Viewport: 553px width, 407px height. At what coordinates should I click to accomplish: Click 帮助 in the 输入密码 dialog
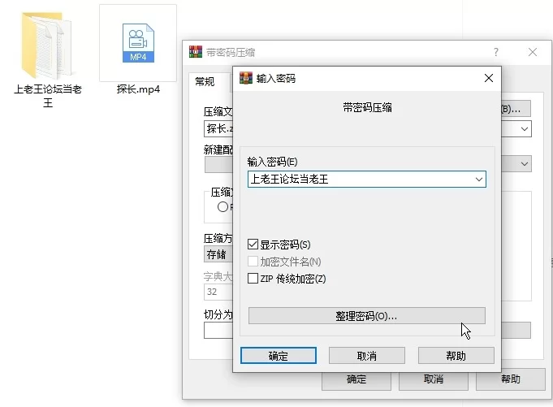click(456, 356)
